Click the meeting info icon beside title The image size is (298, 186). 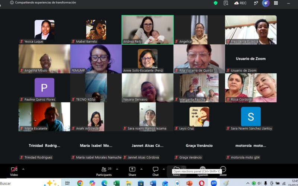(x=12, y=3)
